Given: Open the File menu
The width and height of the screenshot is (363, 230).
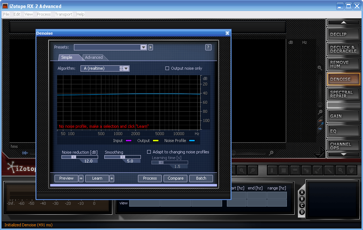Looking at the screenshot, I should [x=6, y=14].
